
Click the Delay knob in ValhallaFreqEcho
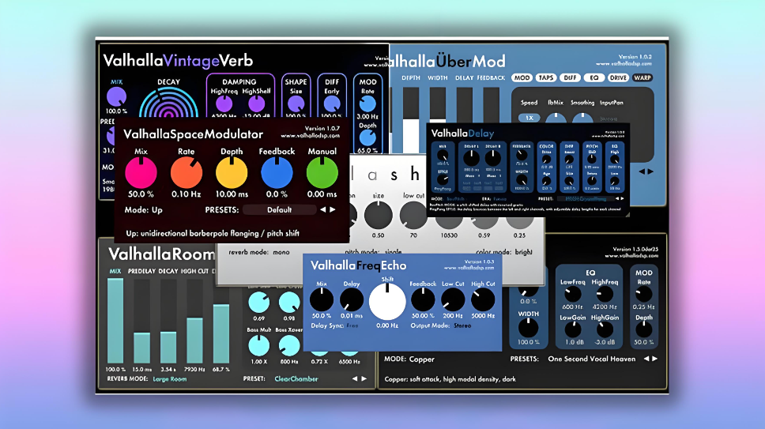(x=351, y=299)
